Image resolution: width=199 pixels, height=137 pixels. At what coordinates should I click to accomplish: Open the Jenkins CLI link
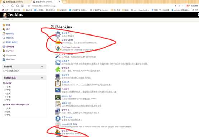pyautogui.click(x=66, y=96)
